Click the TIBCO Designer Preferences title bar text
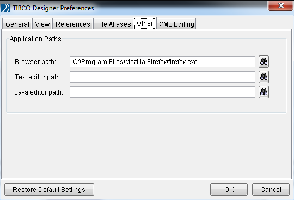The image size is (294, 200). [x=53, y=8]
